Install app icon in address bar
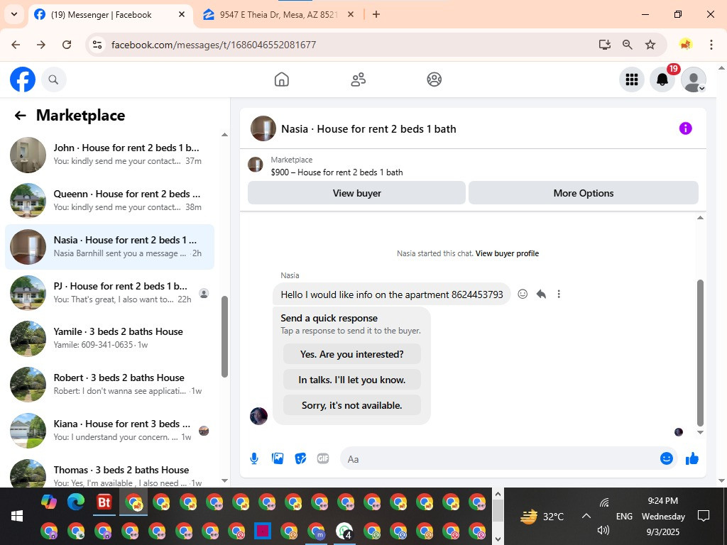The height and width of the screenshot is (545, 727). pos(605,45)
